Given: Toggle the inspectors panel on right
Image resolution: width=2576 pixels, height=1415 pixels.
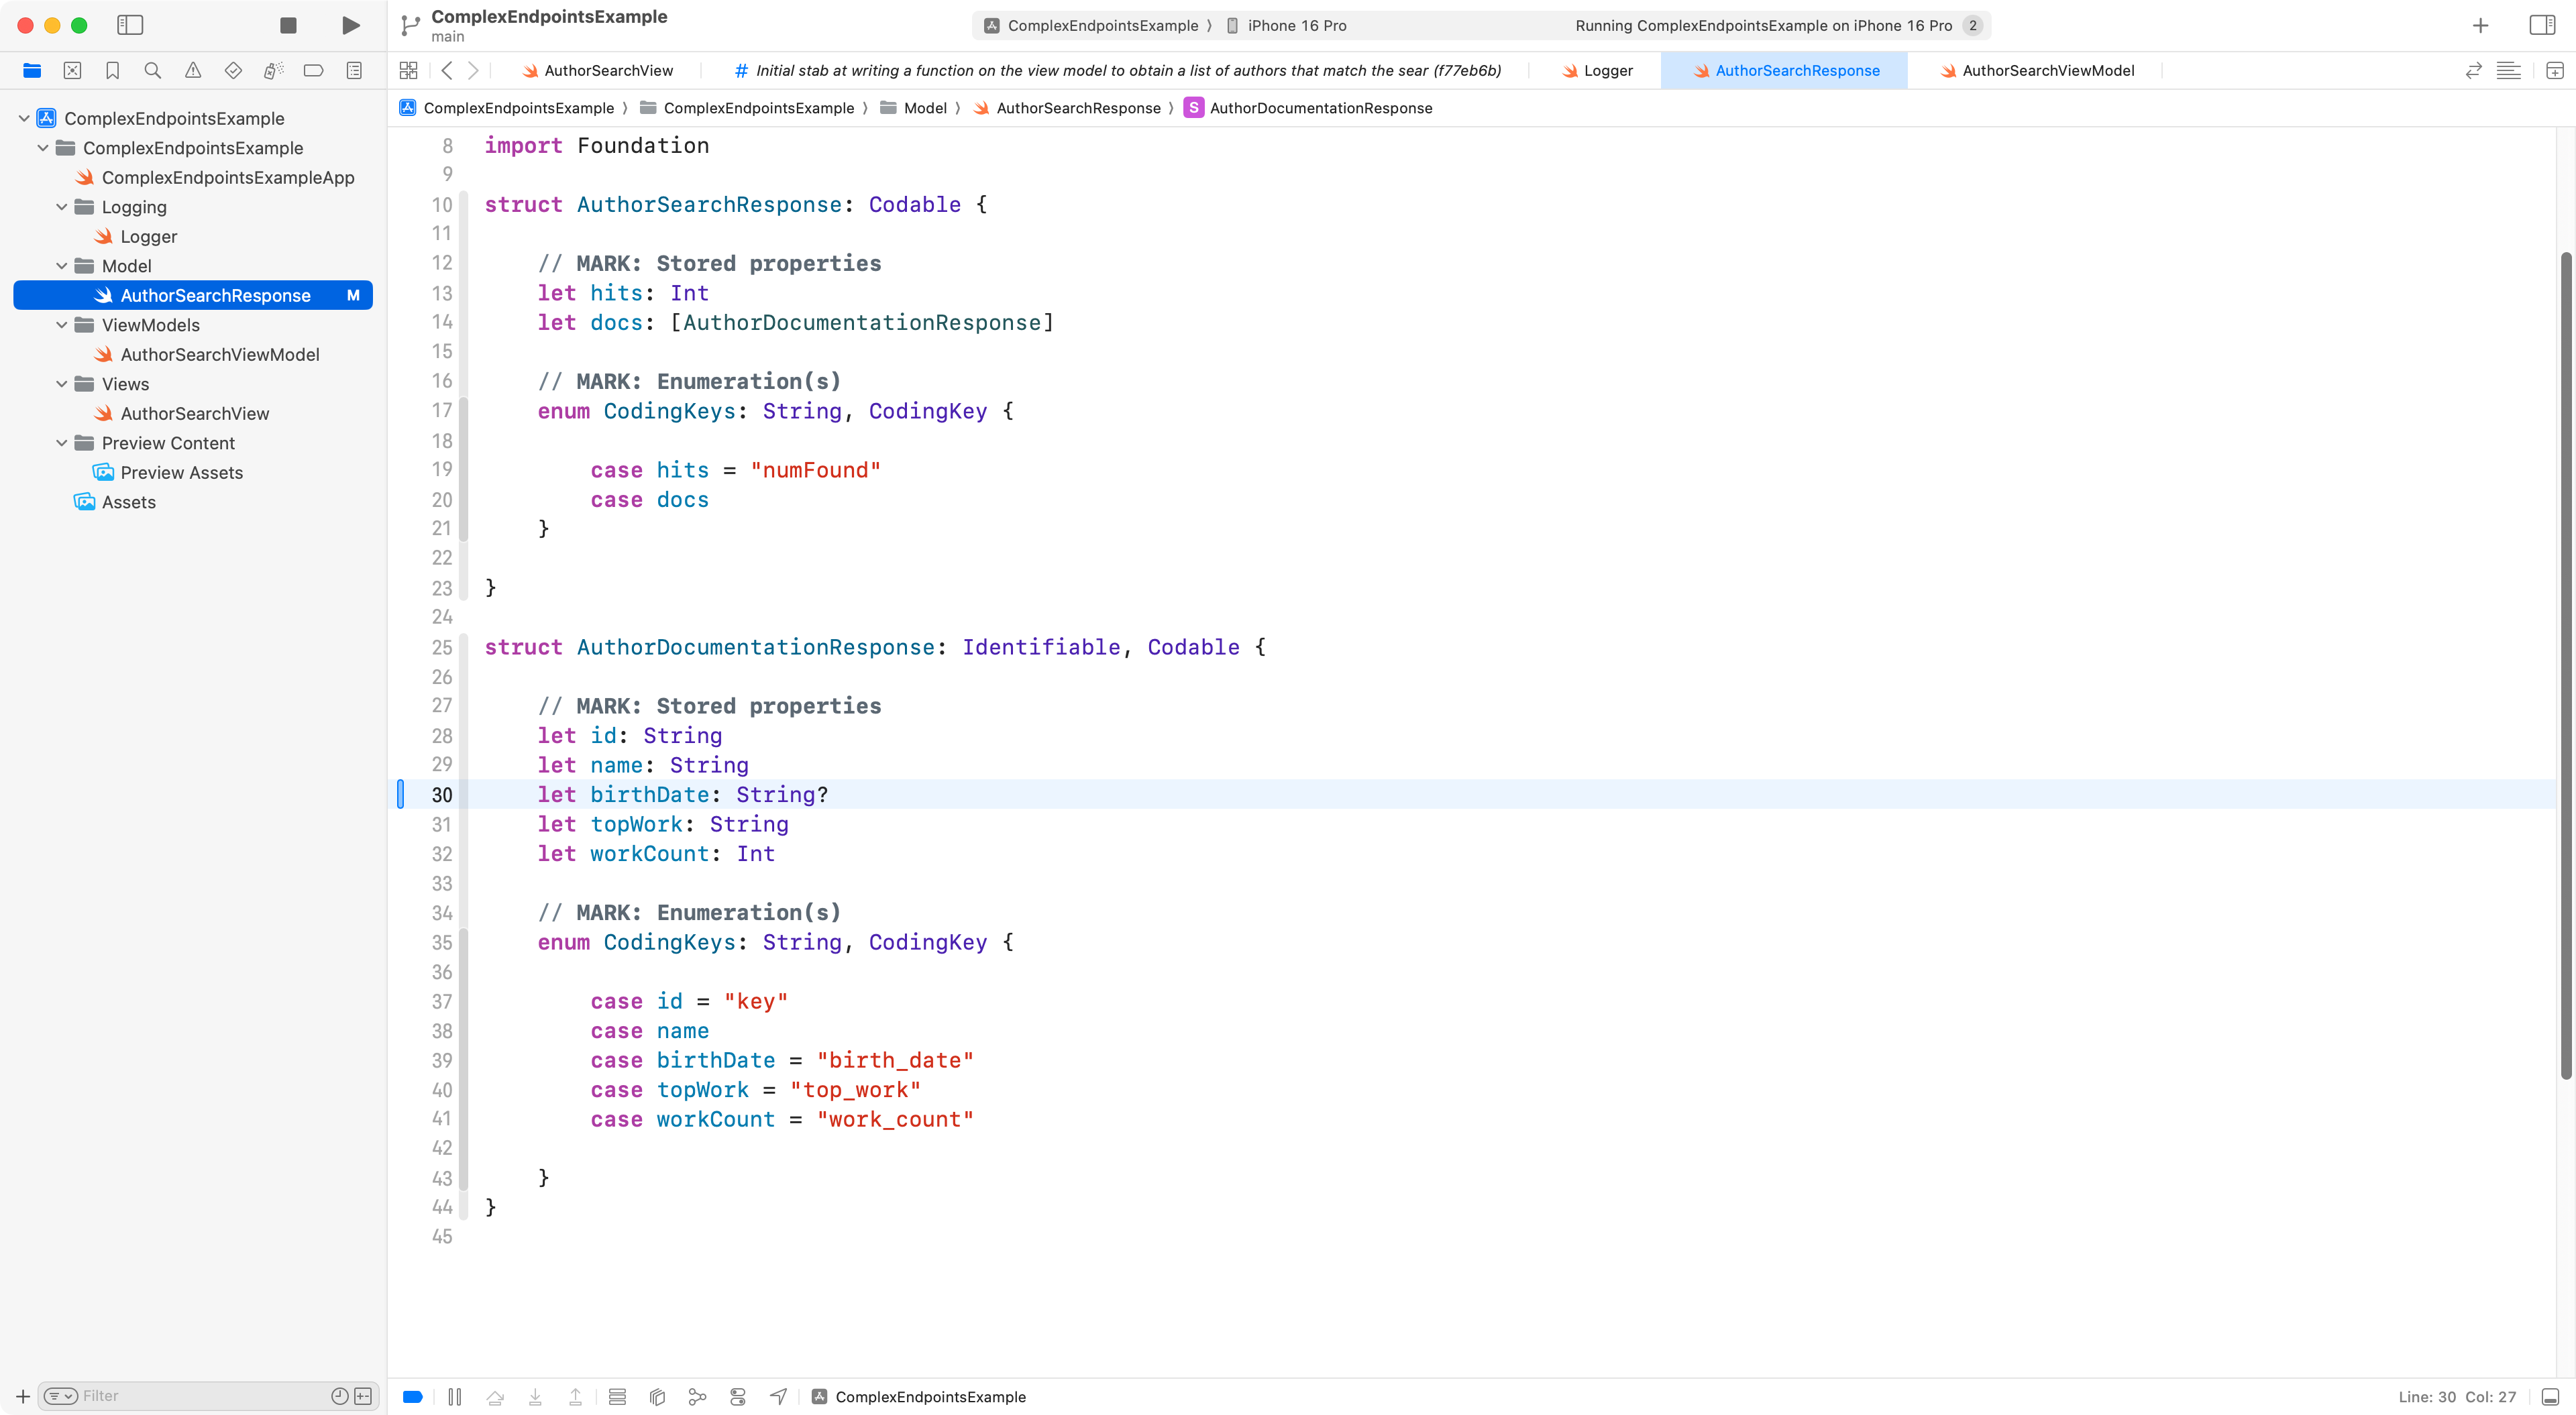Looking at the screenshot, I should click(2542, 25).
